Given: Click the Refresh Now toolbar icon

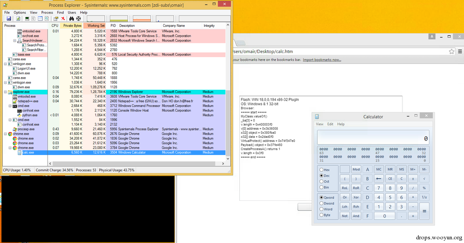Looking at the screenshot, I should point(18,18).
